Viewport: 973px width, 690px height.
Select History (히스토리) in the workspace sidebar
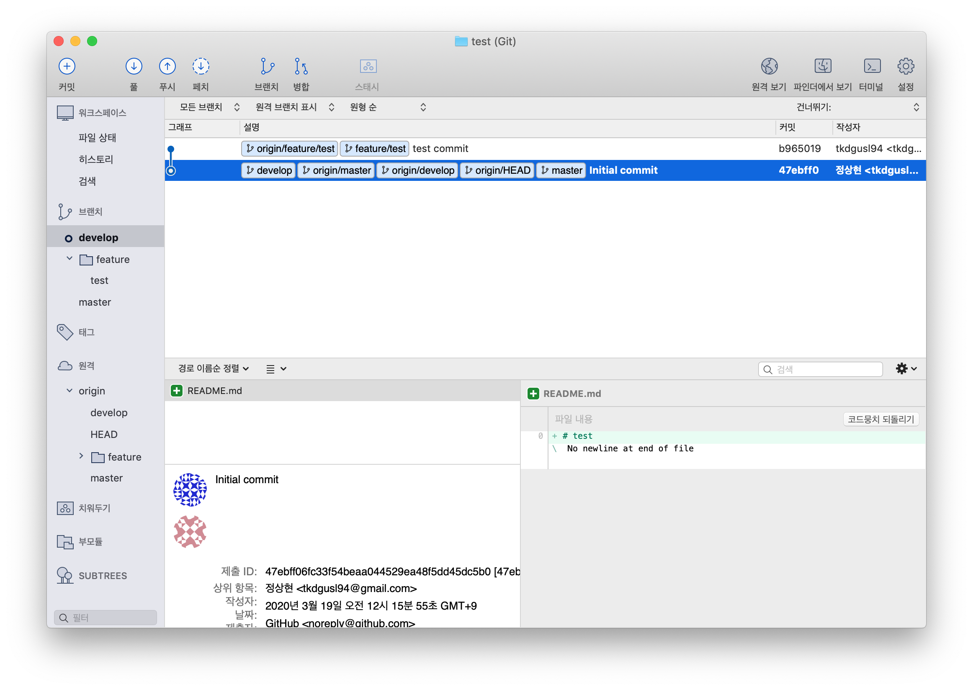(x=96, y=160)
